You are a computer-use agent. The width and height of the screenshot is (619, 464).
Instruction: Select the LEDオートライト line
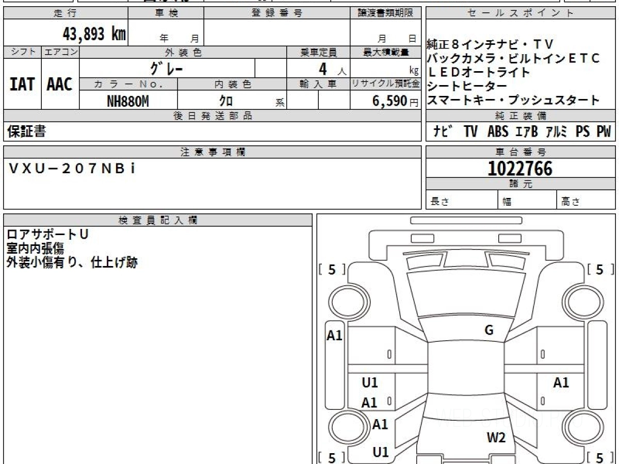478,72
